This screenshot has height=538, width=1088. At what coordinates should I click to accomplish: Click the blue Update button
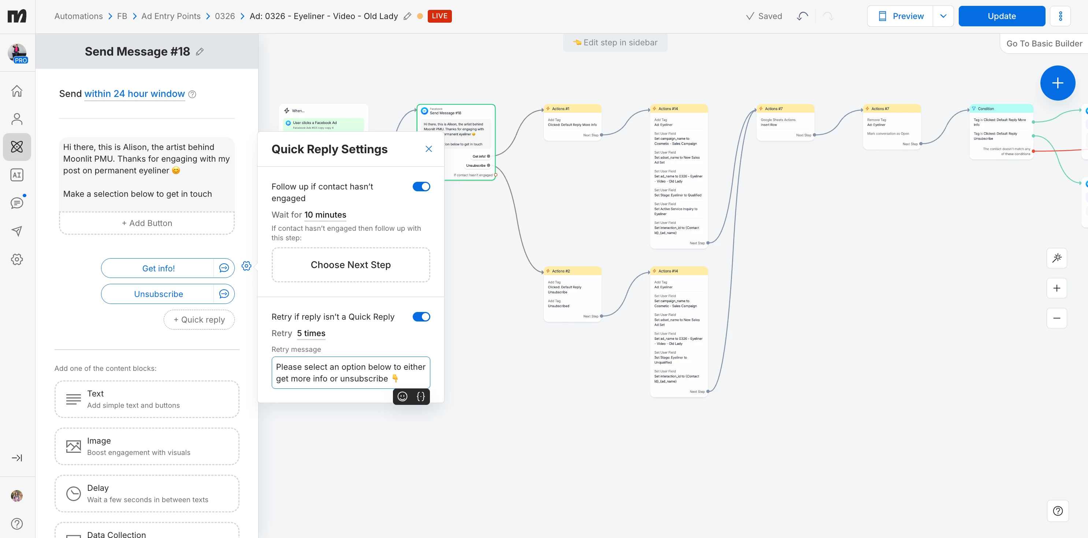point(1002,16)
